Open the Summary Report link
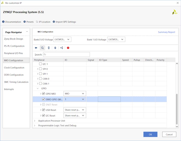The width and height of the screenshot is (181, 141). click(167, 32)
